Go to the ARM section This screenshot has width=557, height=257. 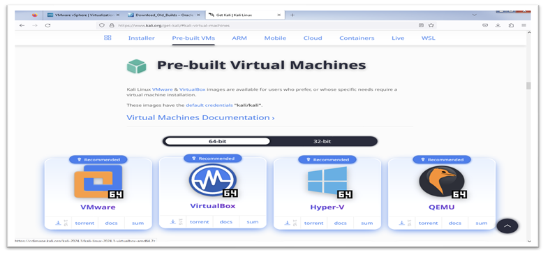coord(239,38)
